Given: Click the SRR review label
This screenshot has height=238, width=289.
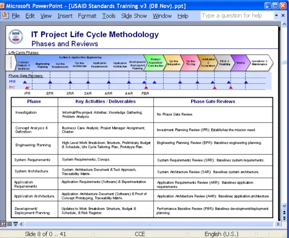Looking at the screenshot, I should click(x=70, y=93).
